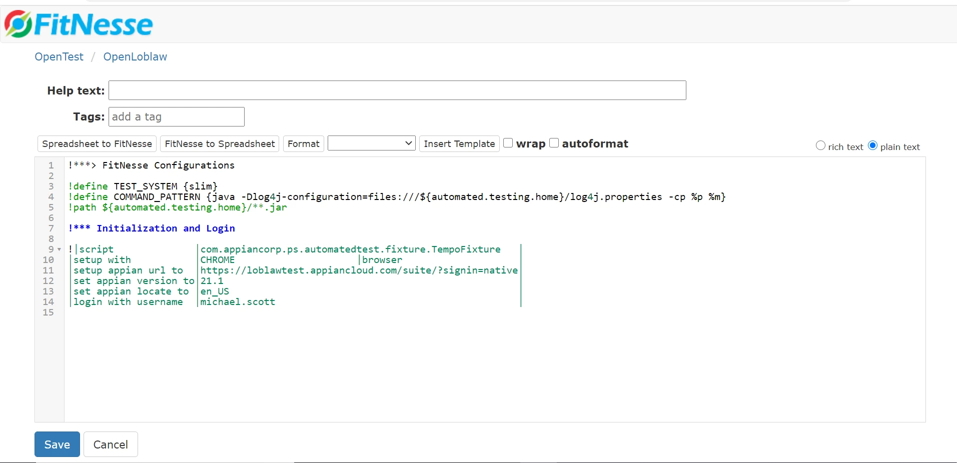Click line number 1 in gutter
957x463 pixels.
click(x=51, y=165)
